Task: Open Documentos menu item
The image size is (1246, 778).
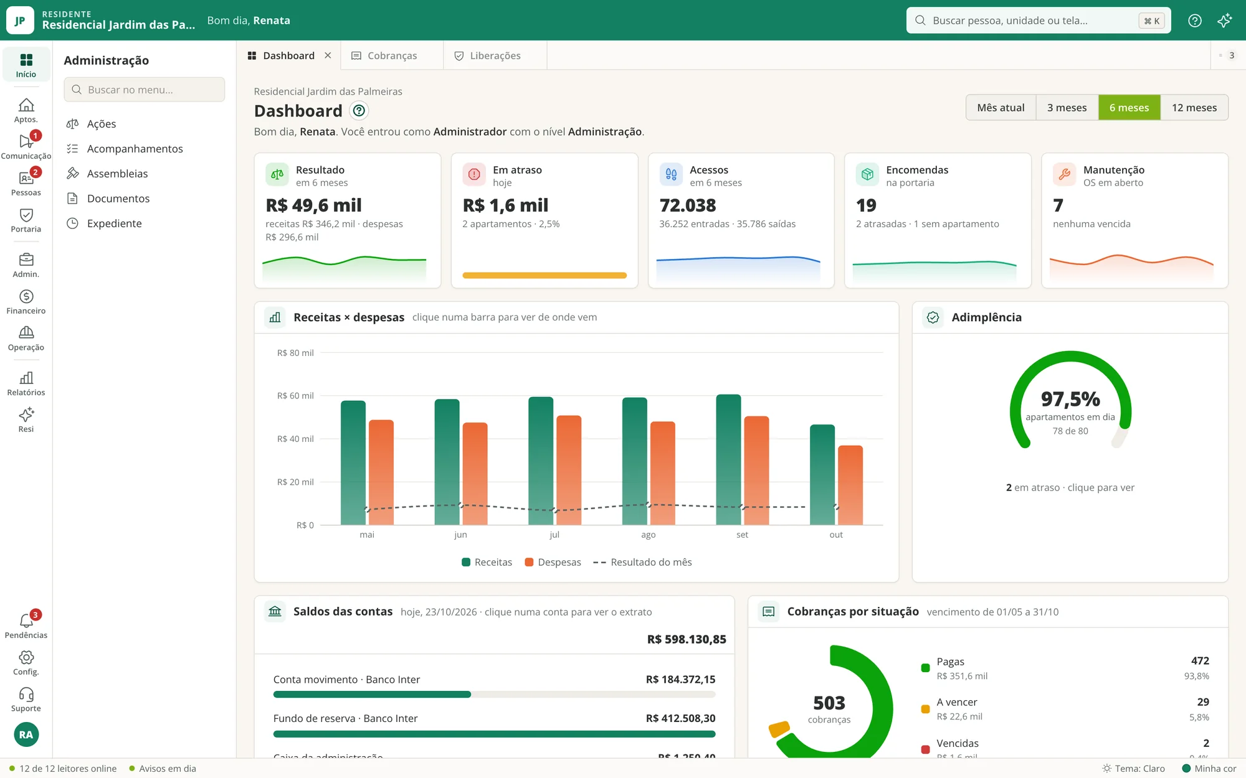Action: pos(145,199)
